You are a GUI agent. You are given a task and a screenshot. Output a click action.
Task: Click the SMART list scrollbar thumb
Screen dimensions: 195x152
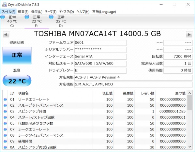click(x=189, y=103)
